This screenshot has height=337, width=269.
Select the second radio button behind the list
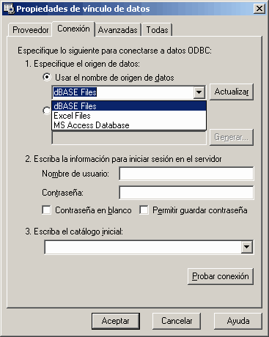[46, 111]
